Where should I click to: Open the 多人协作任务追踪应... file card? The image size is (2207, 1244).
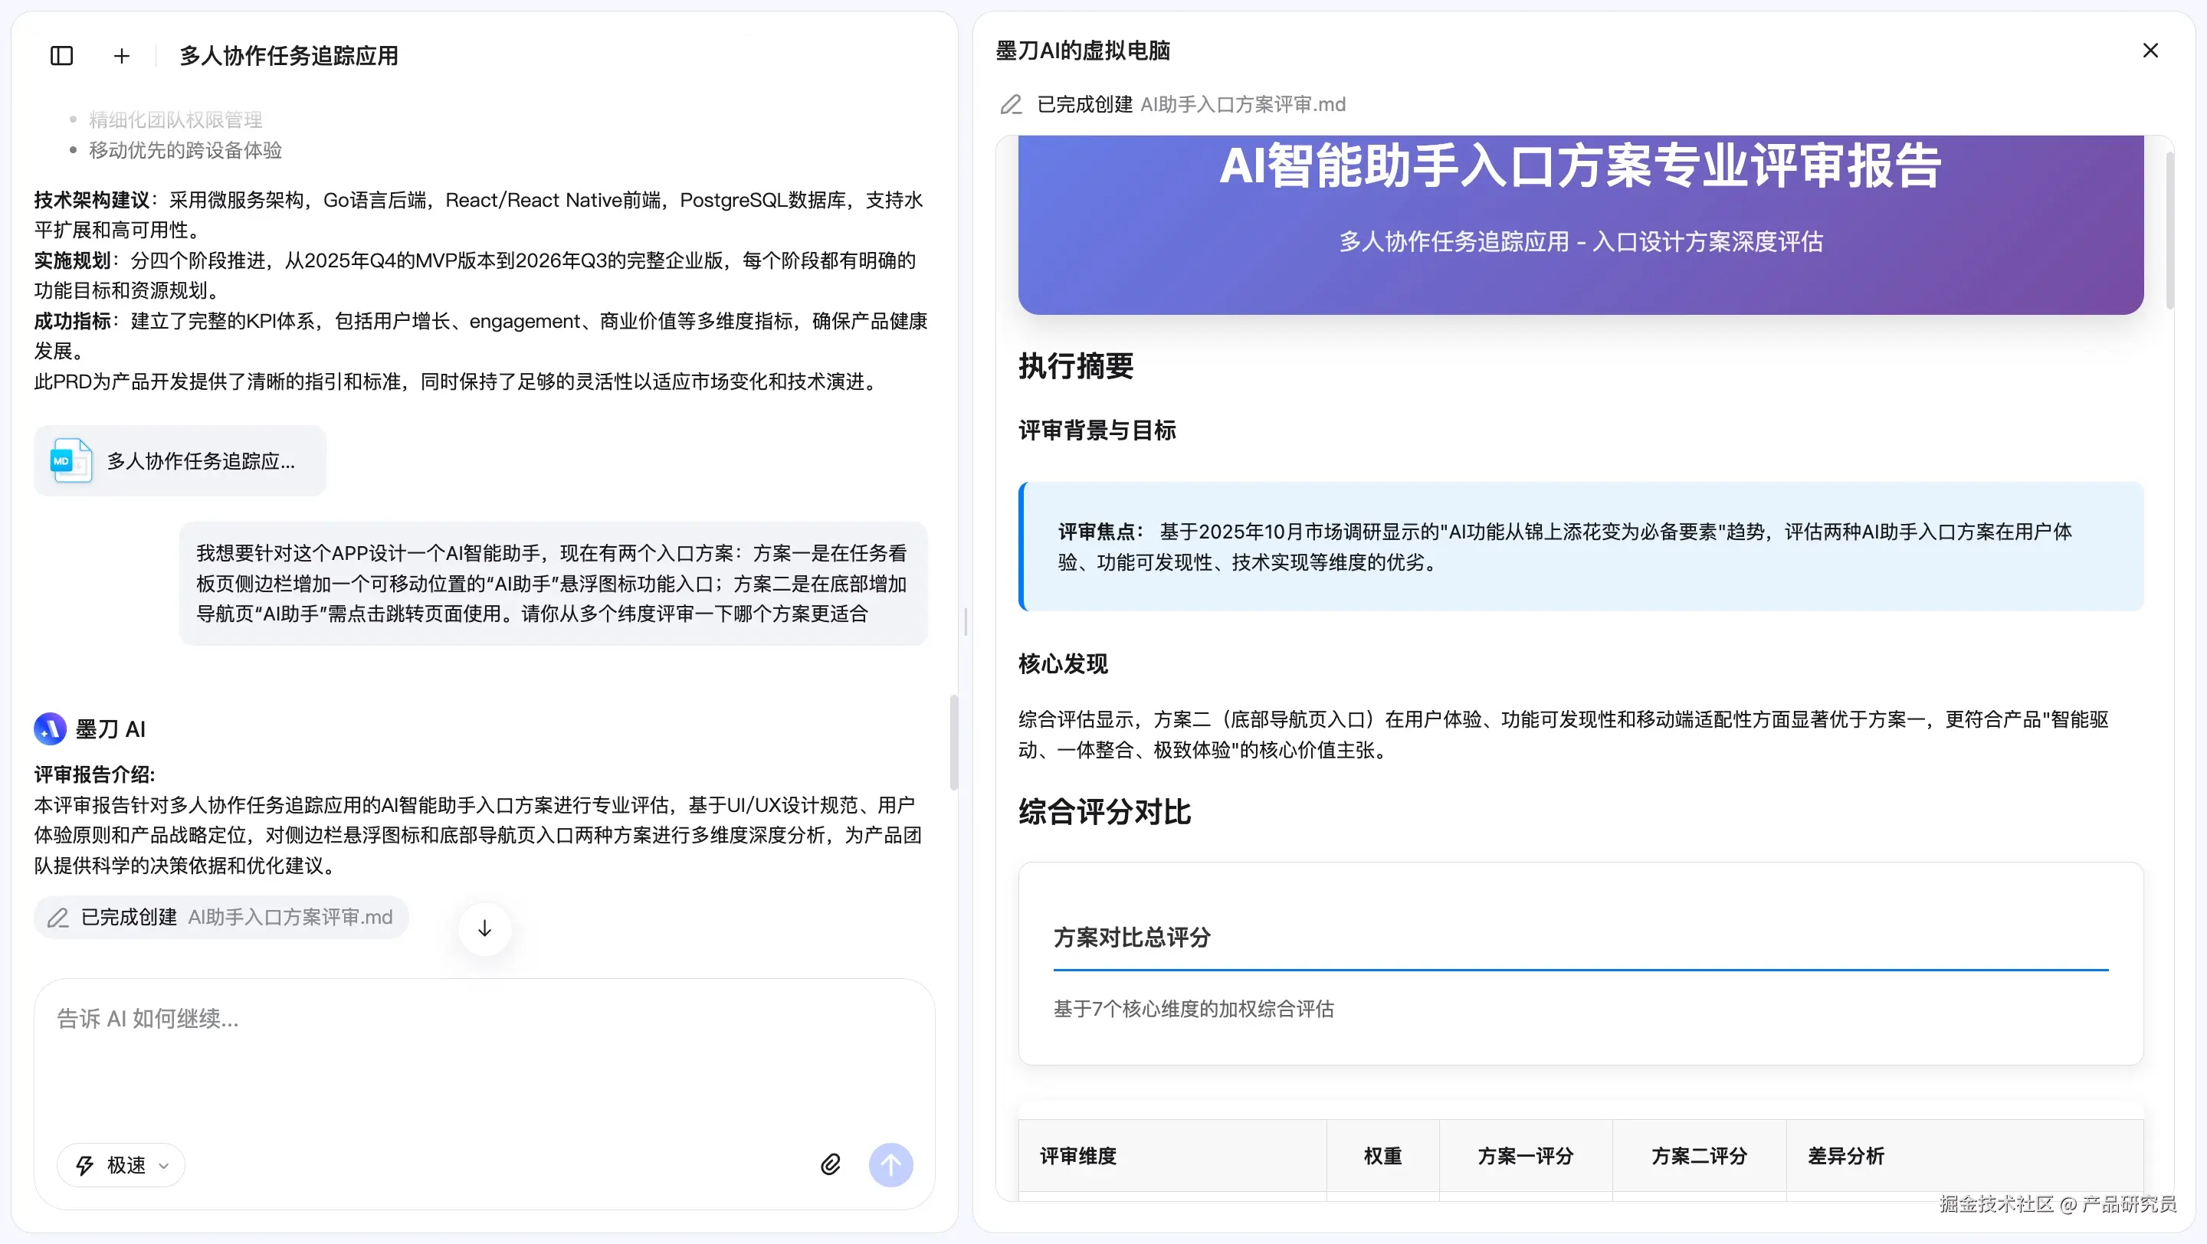201,460
